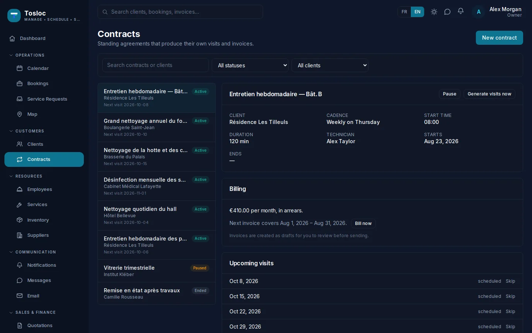Screen dimensions: 532x333
Task: Open the All clients dropdown
Action: (330, 65)
